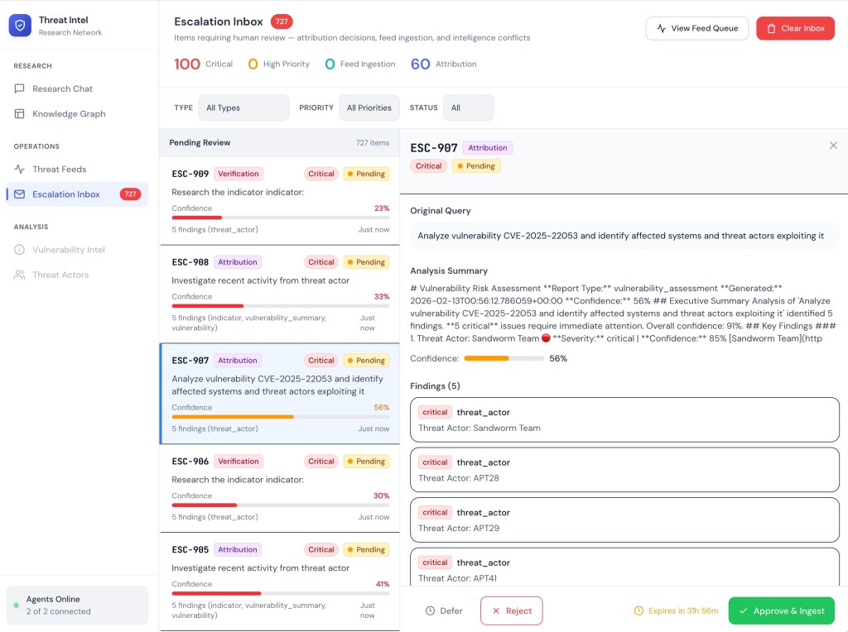Reject the ESC-907 escalation
This screenshot has height=632, width=848.
tap(511, 611)
